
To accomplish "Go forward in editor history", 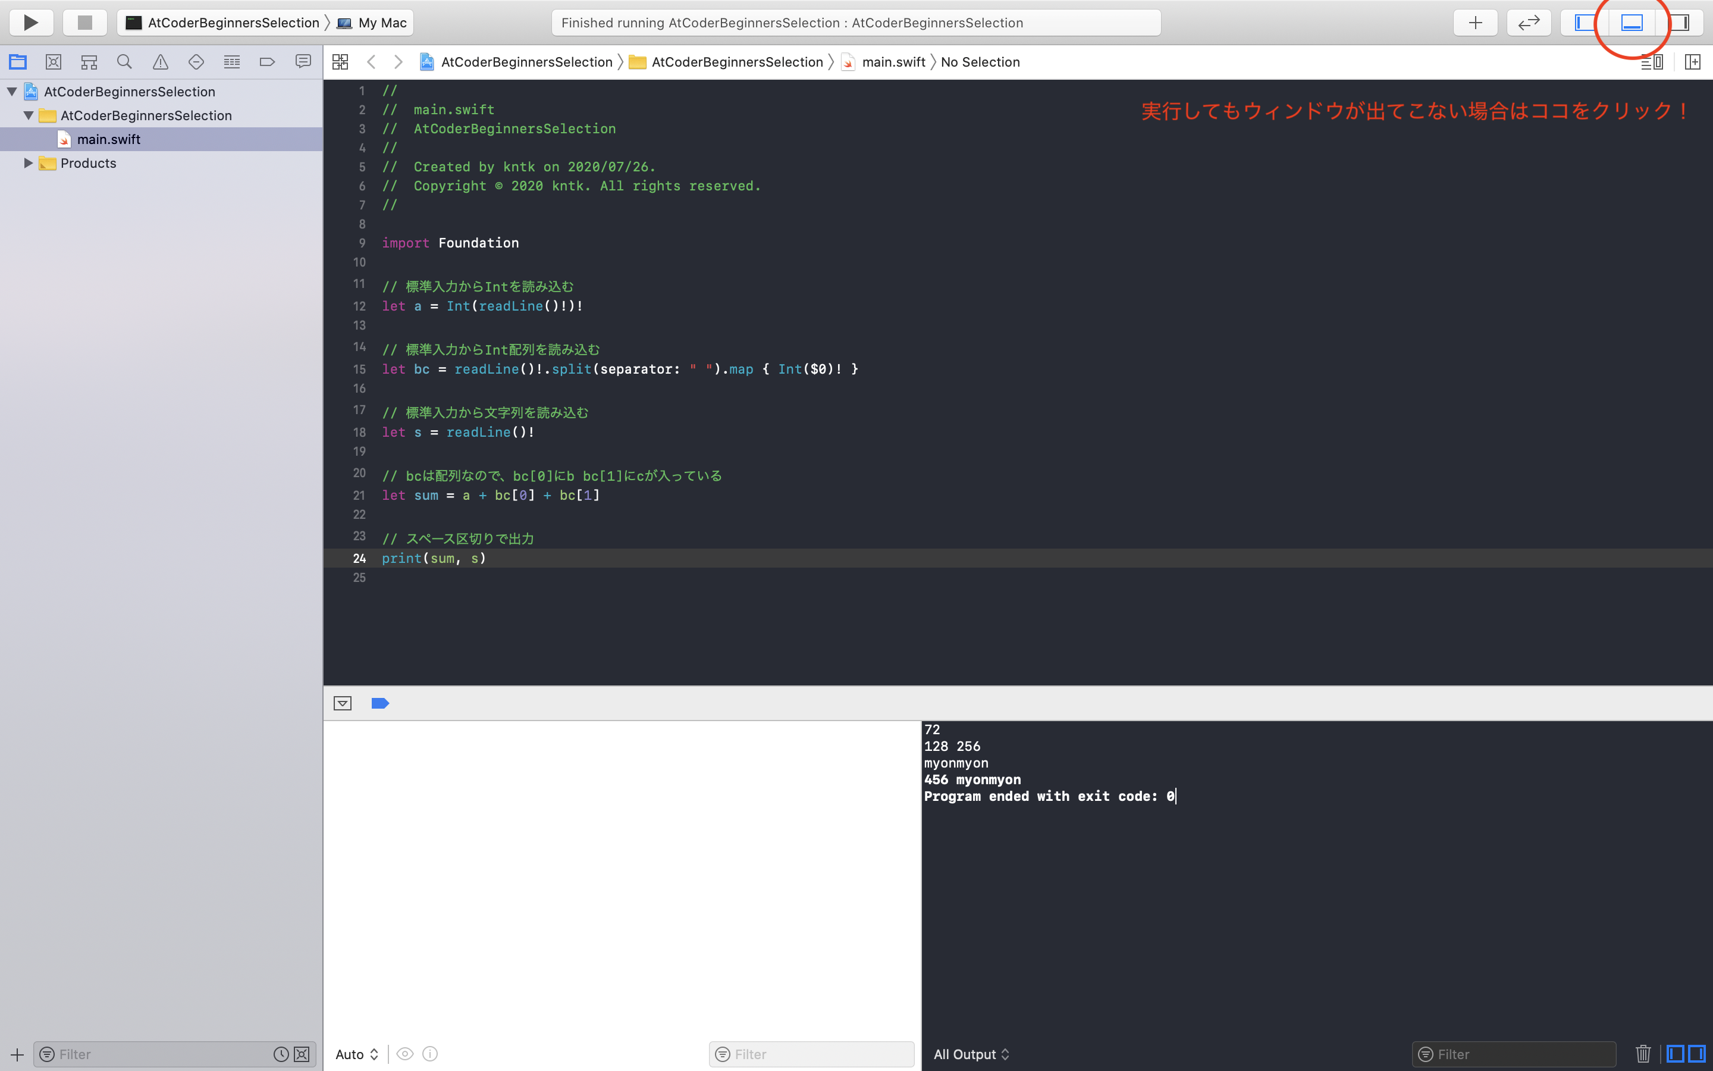I will point(399,62).
